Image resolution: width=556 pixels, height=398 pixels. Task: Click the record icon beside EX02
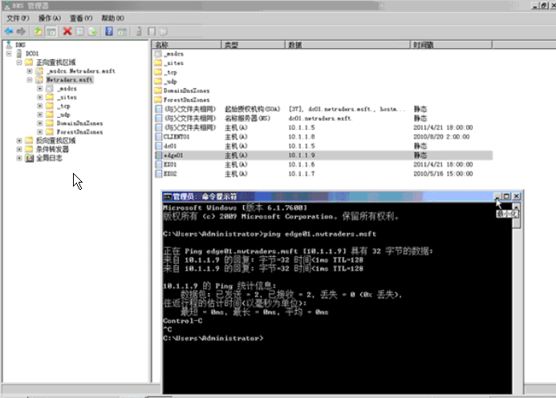(x=159, y=174)
